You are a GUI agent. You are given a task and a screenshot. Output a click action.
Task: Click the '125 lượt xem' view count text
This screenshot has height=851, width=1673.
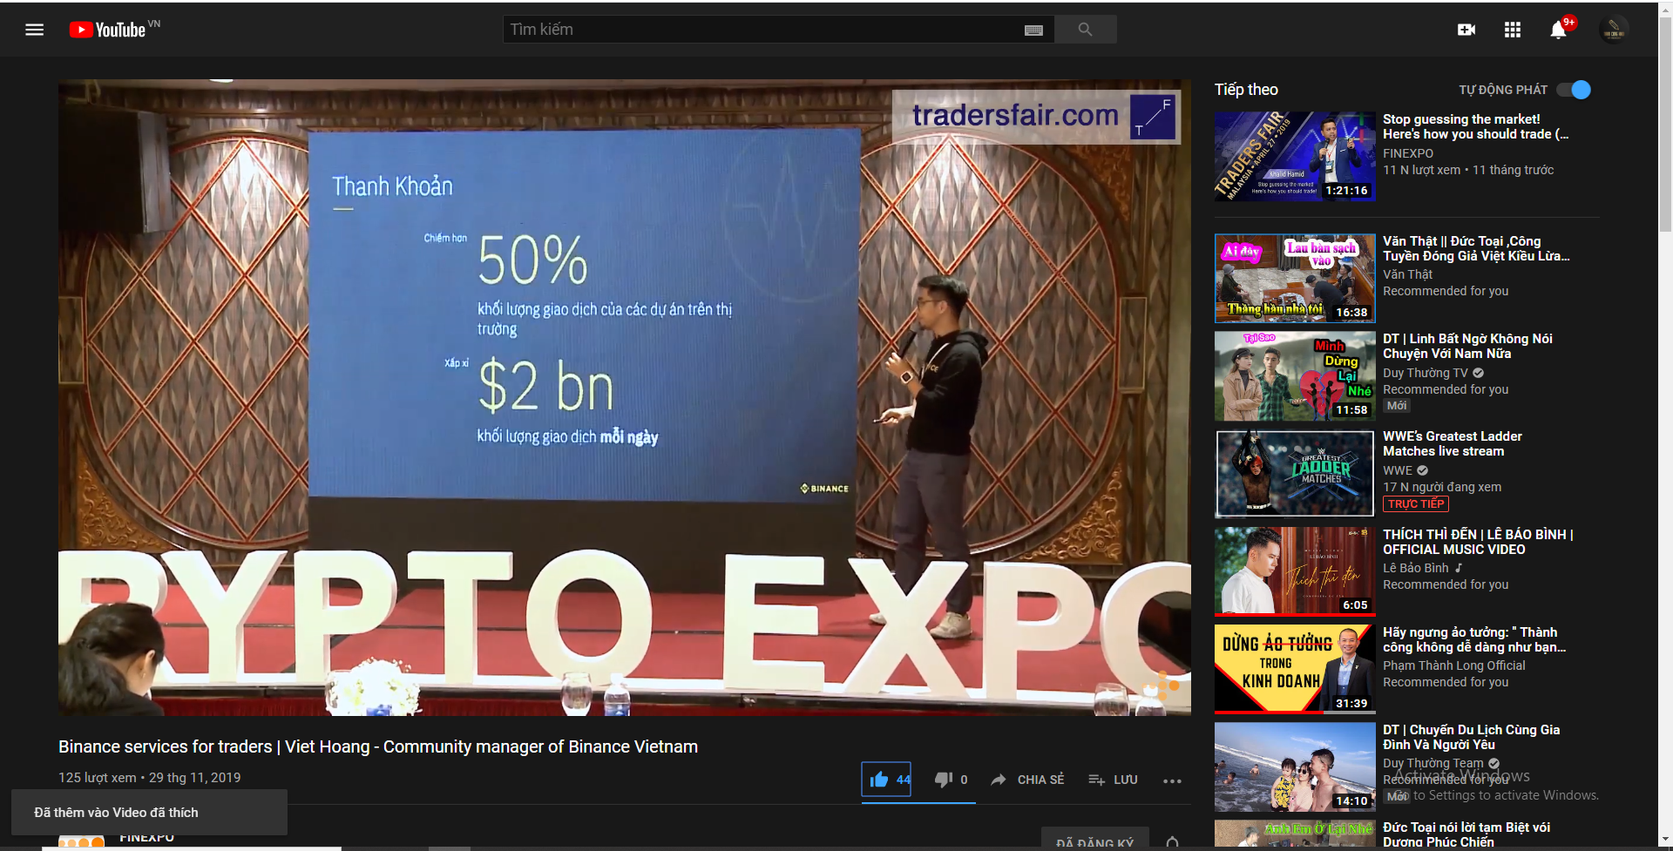[98, 778]
